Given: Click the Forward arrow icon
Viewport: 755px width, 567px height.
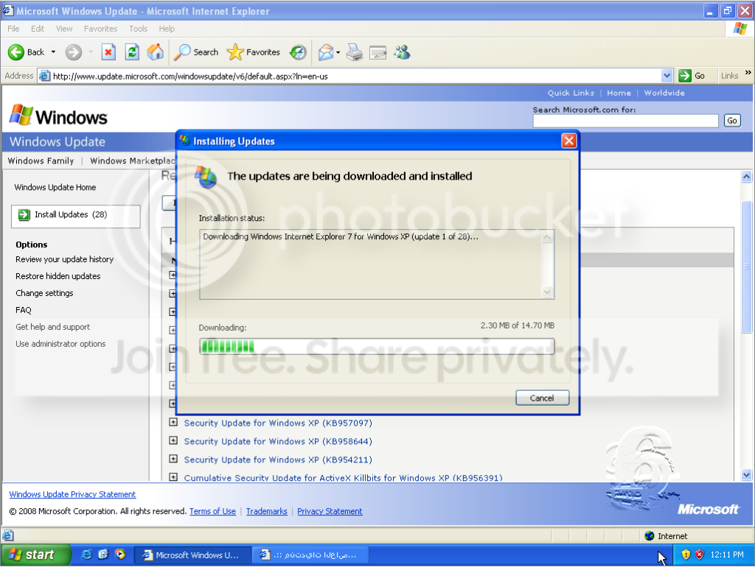Looking at the screenshot, I should pyautogui.click(x=73, y=52).
